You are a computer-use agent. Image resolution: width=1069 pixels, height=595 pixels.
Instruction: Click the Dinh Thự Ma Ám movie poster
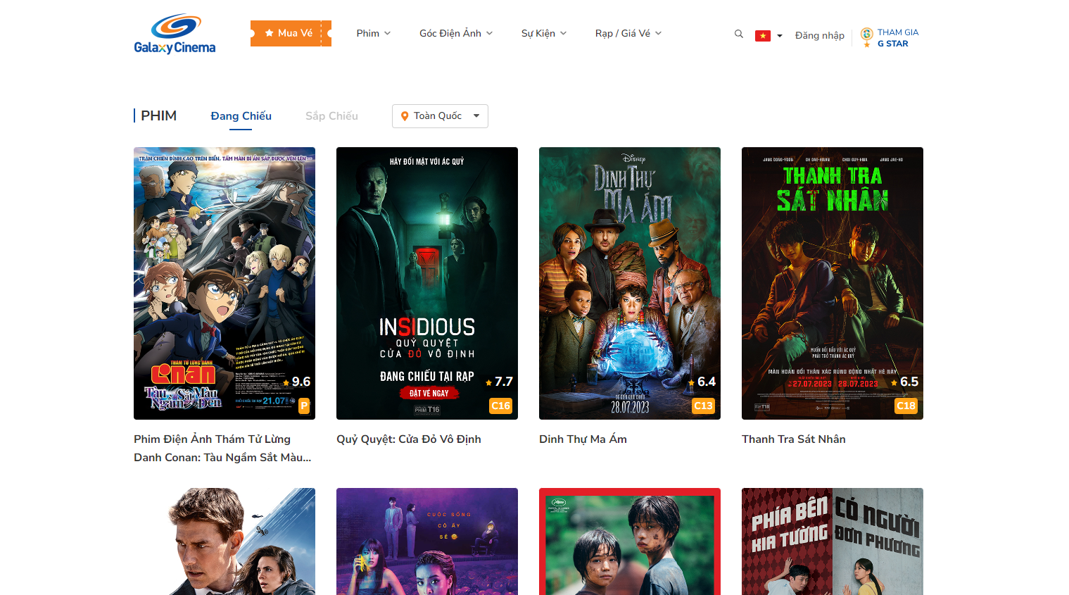[x=629, y=282]
